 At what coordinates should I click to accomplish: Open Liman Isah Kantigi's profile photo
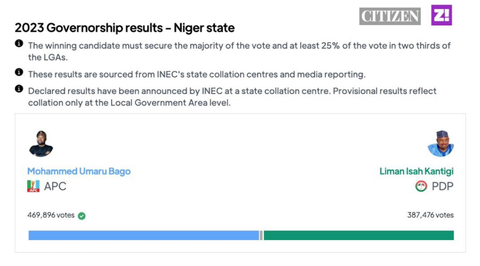[441, 144]
